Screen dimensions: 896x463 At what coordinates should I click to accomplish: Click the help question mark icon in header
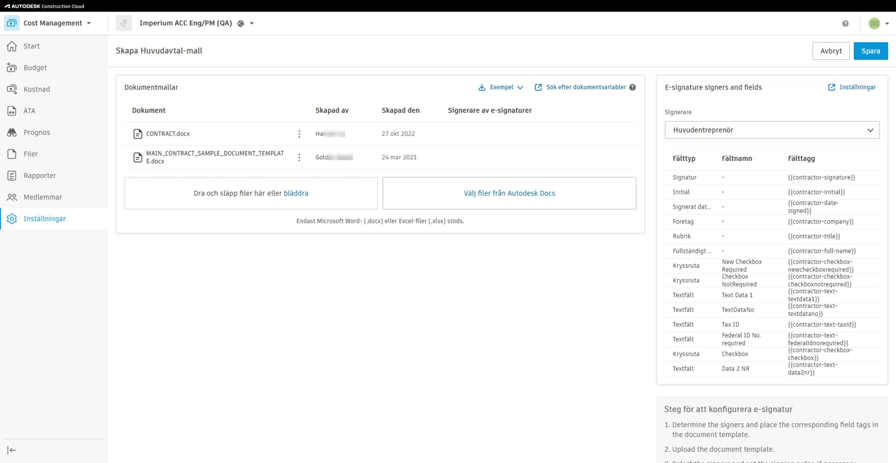[x=845, y=23]
